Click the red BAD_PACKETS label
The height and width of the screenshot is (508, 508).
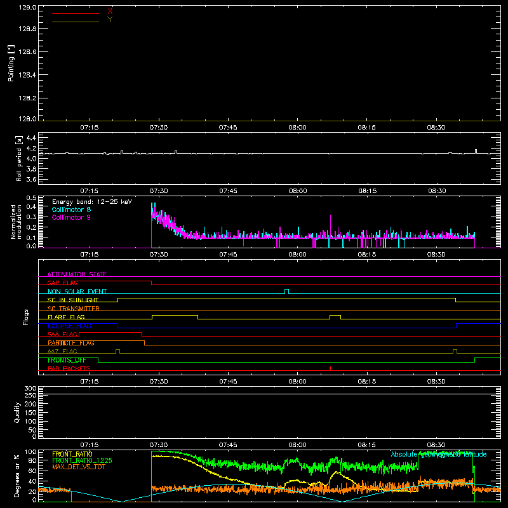click(69, 368)
